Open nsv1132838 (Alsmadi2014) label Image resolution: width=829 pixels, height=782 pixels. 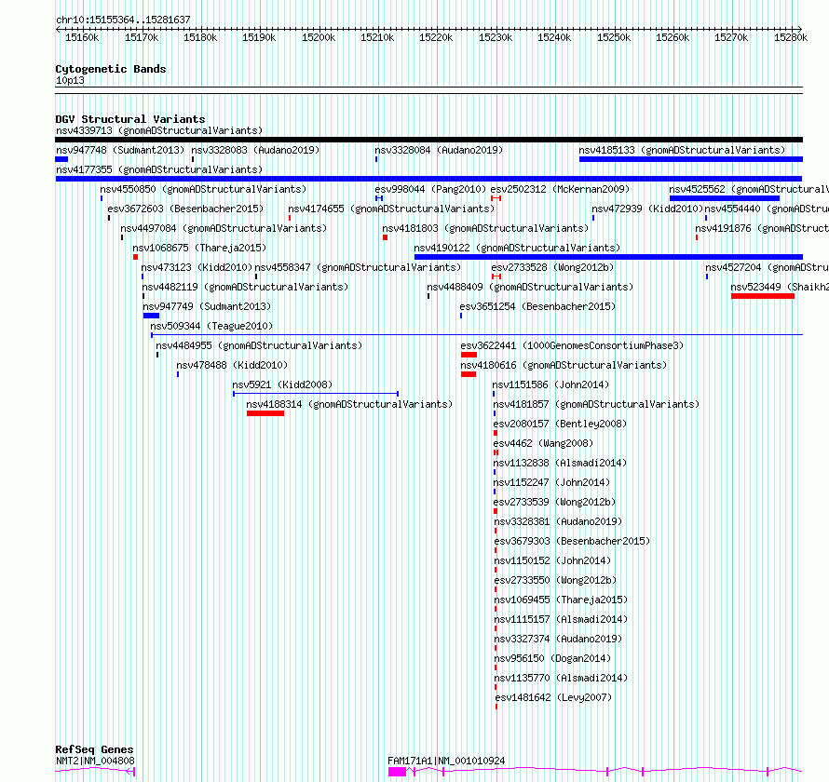[x=560, y=463]
